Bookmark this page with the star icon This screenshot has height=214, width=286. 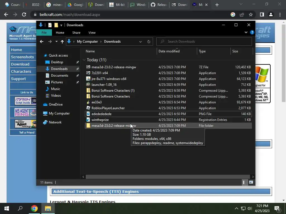(251, 14)
